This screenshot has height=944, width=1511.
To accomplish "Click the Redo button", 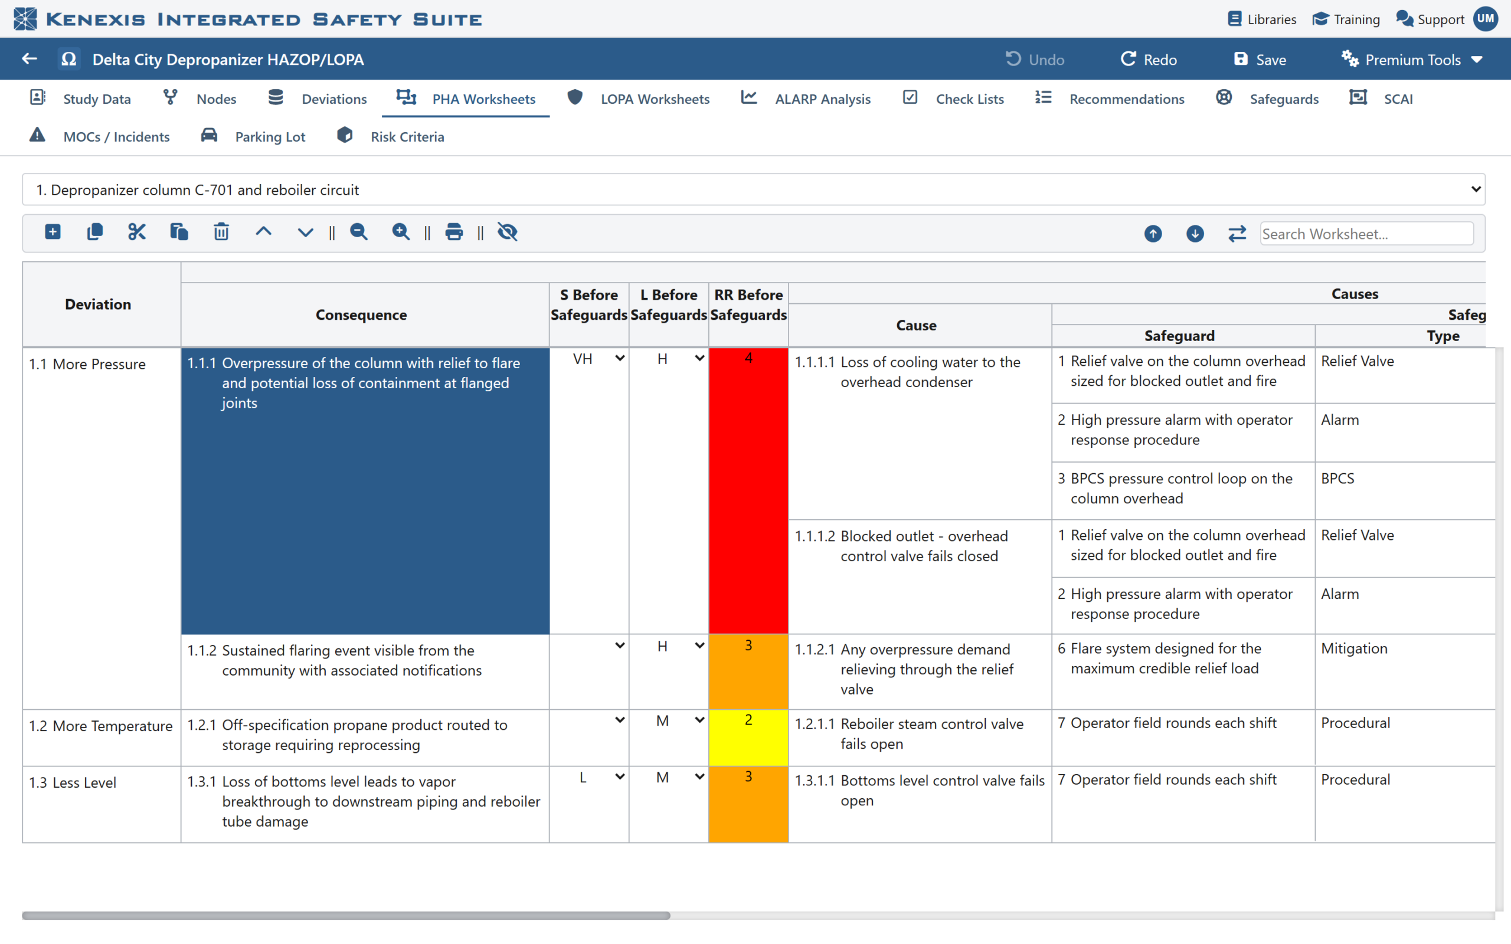I will click(x=1149, y=60).
